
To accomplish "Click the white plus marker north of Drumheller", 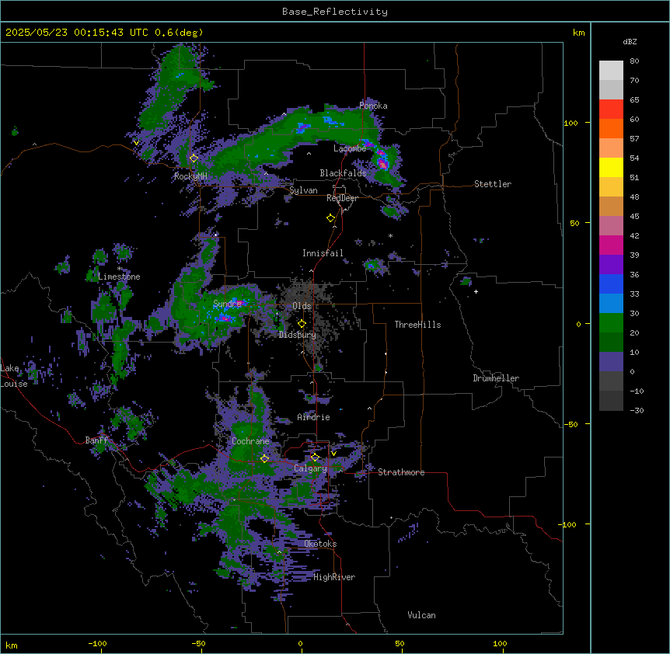I will point(476,291).
